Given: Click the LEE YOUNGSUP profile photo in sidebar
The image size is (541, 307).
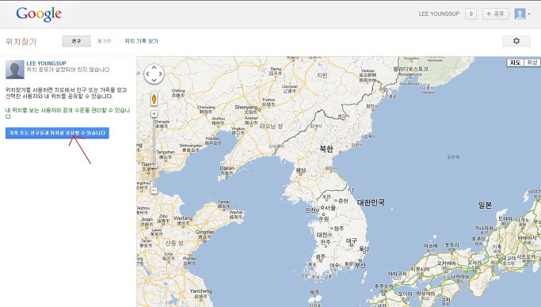Looking at the screenshot, I should point(15,70).
